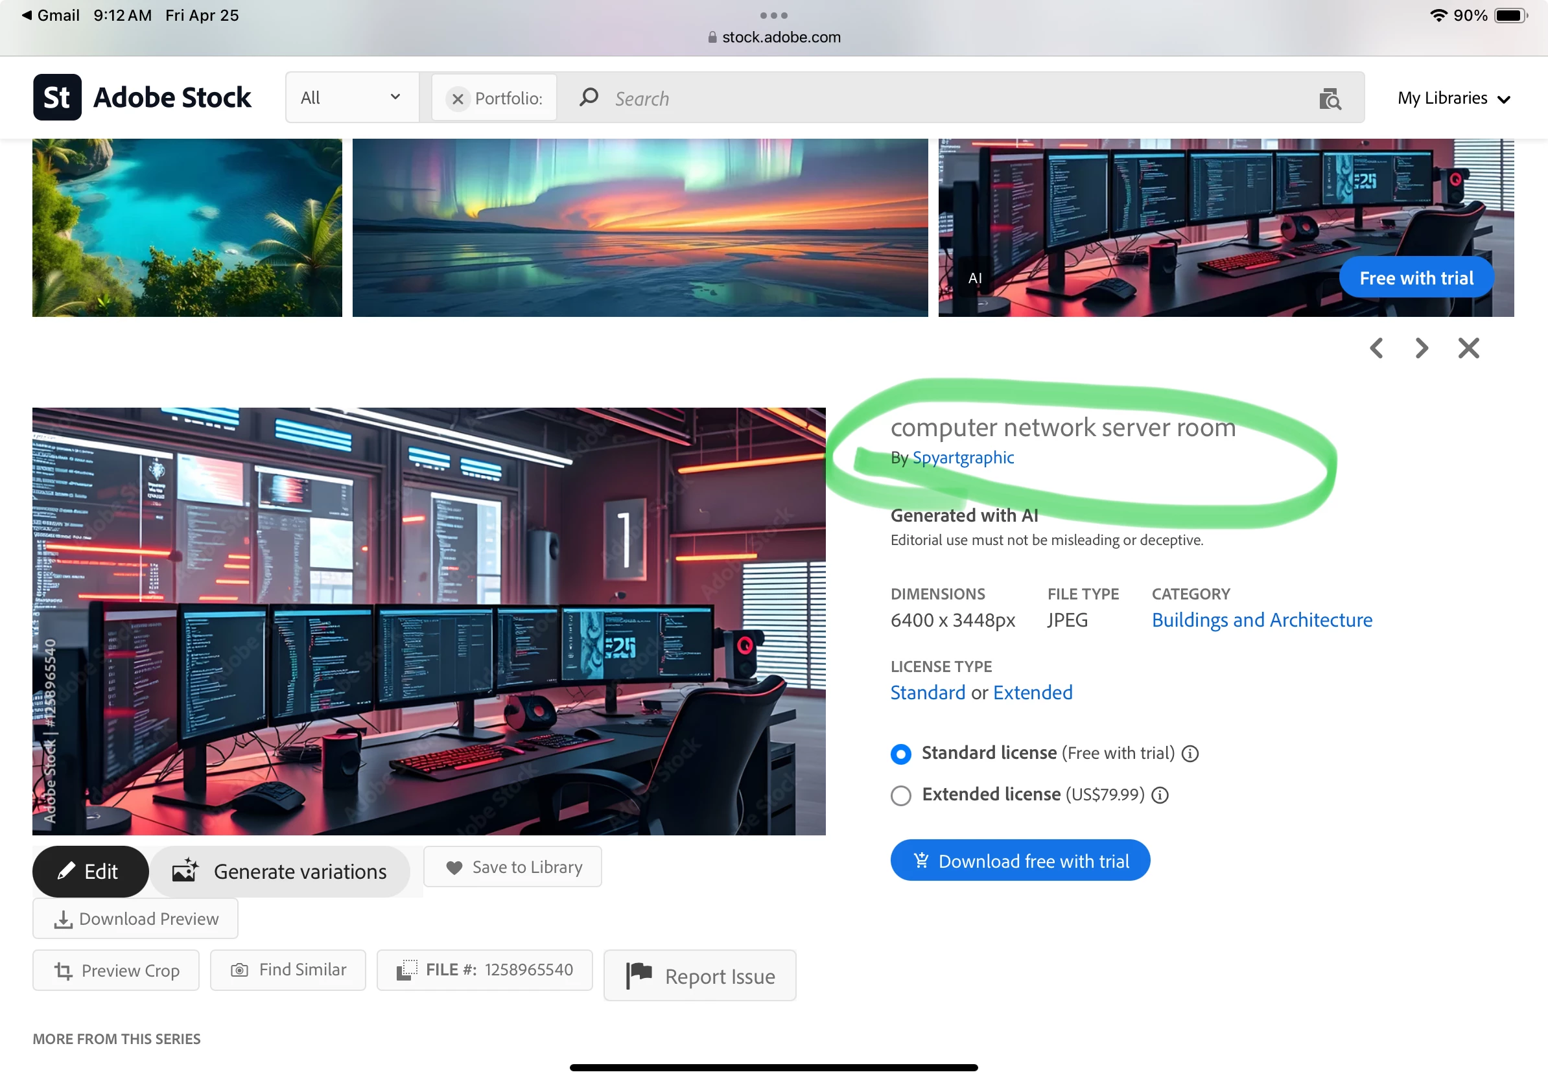The height and width of the screenshot is (1081, 1548).
Task: Open the Buildings and Architecture category link
Action: pyautogui.click(x=1261, y=620)
